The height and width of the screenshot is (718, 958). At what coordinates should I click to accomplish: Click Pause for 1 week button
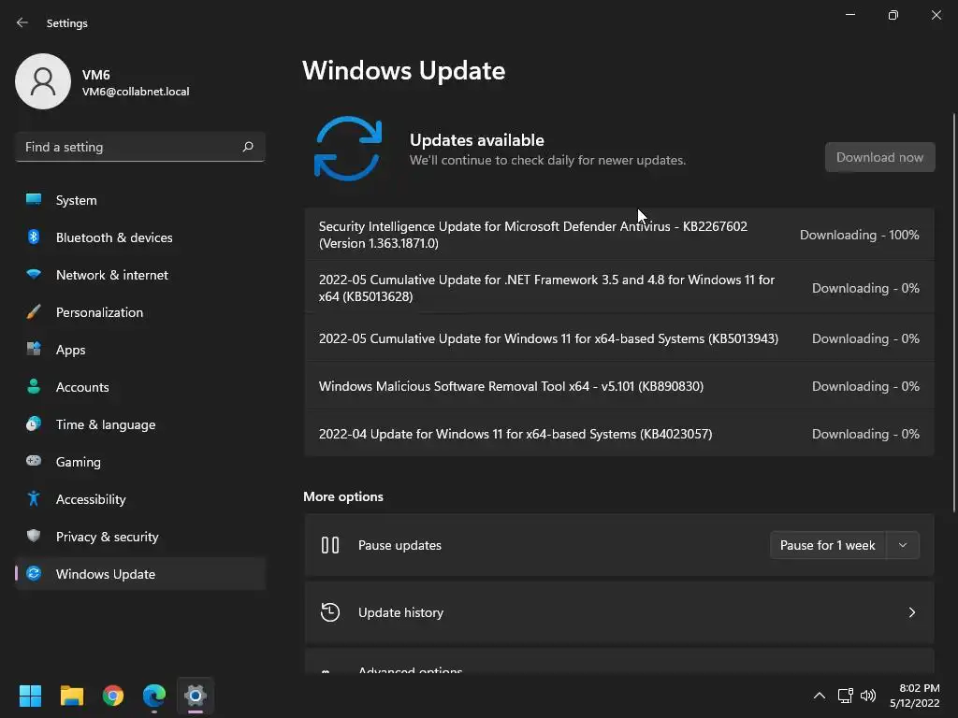828,545
